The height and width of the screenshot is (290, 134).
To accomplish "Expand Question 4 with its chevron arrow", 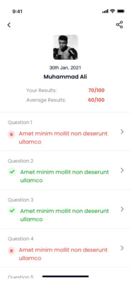I will 122,248.
